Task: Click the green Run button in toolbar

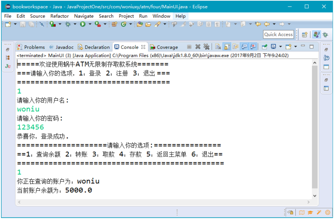Action: pos(82,24)
